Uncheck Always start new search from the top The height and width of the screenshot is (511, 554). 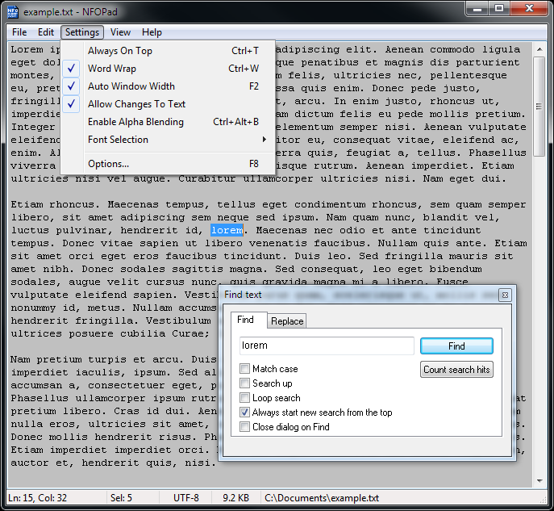[x=245, y=413]
